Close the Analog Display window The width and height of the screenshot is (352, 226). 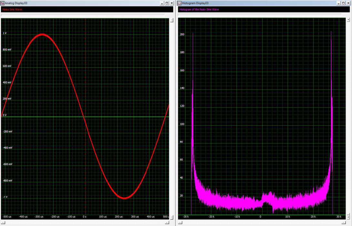(172, 3)
